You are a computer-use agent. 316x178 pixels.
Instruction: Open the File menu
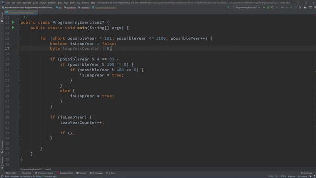tap(8, 3)
